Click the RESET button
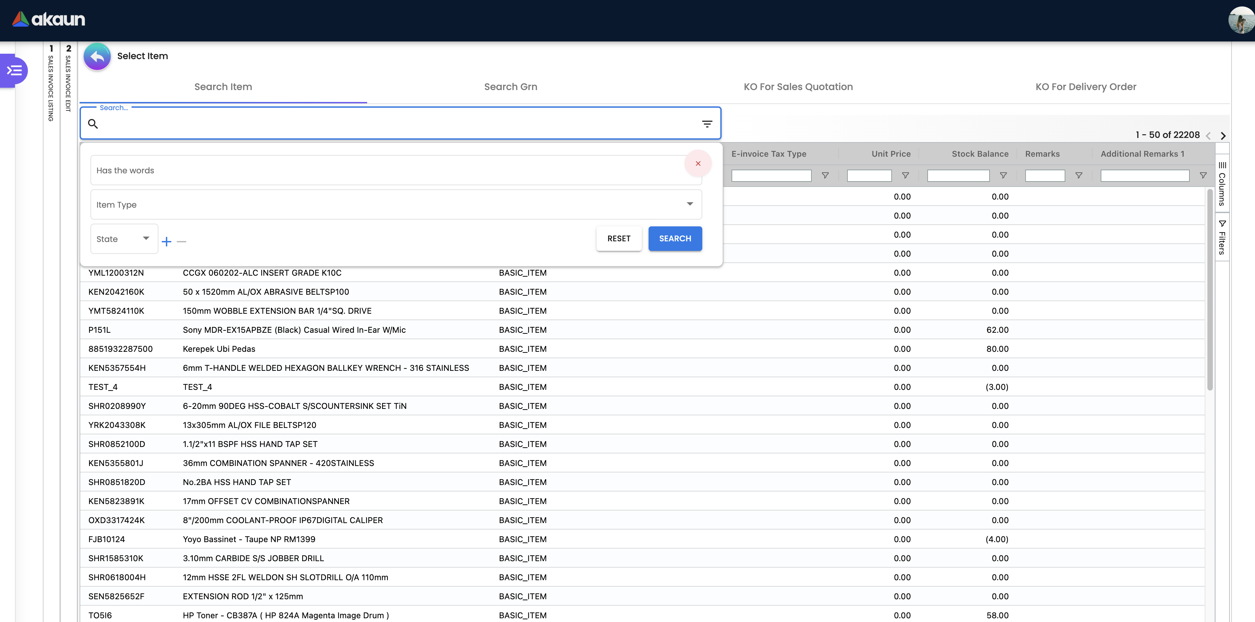The height and width of the screenshot is (622, 1255). click(619, 239)
